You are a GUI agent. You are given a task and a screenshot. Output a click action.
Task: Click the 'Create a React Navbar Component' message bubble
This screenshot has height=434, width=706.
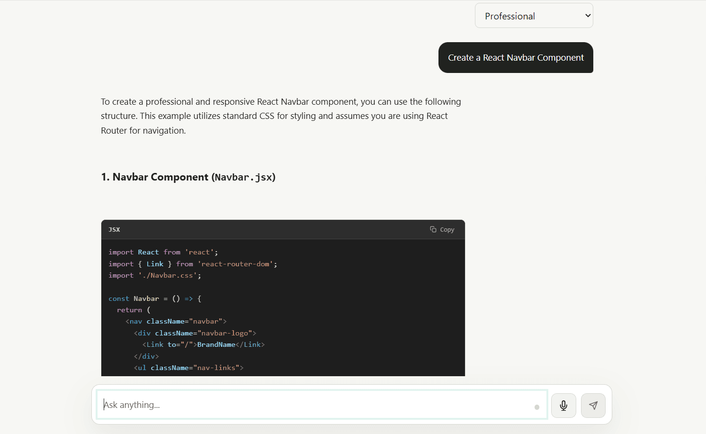coord(516,57)
